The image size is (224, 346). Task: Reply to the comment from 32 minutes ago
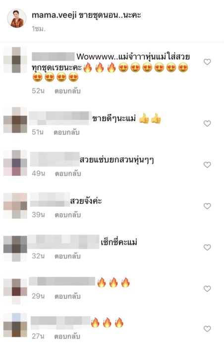tap(67, 256)
